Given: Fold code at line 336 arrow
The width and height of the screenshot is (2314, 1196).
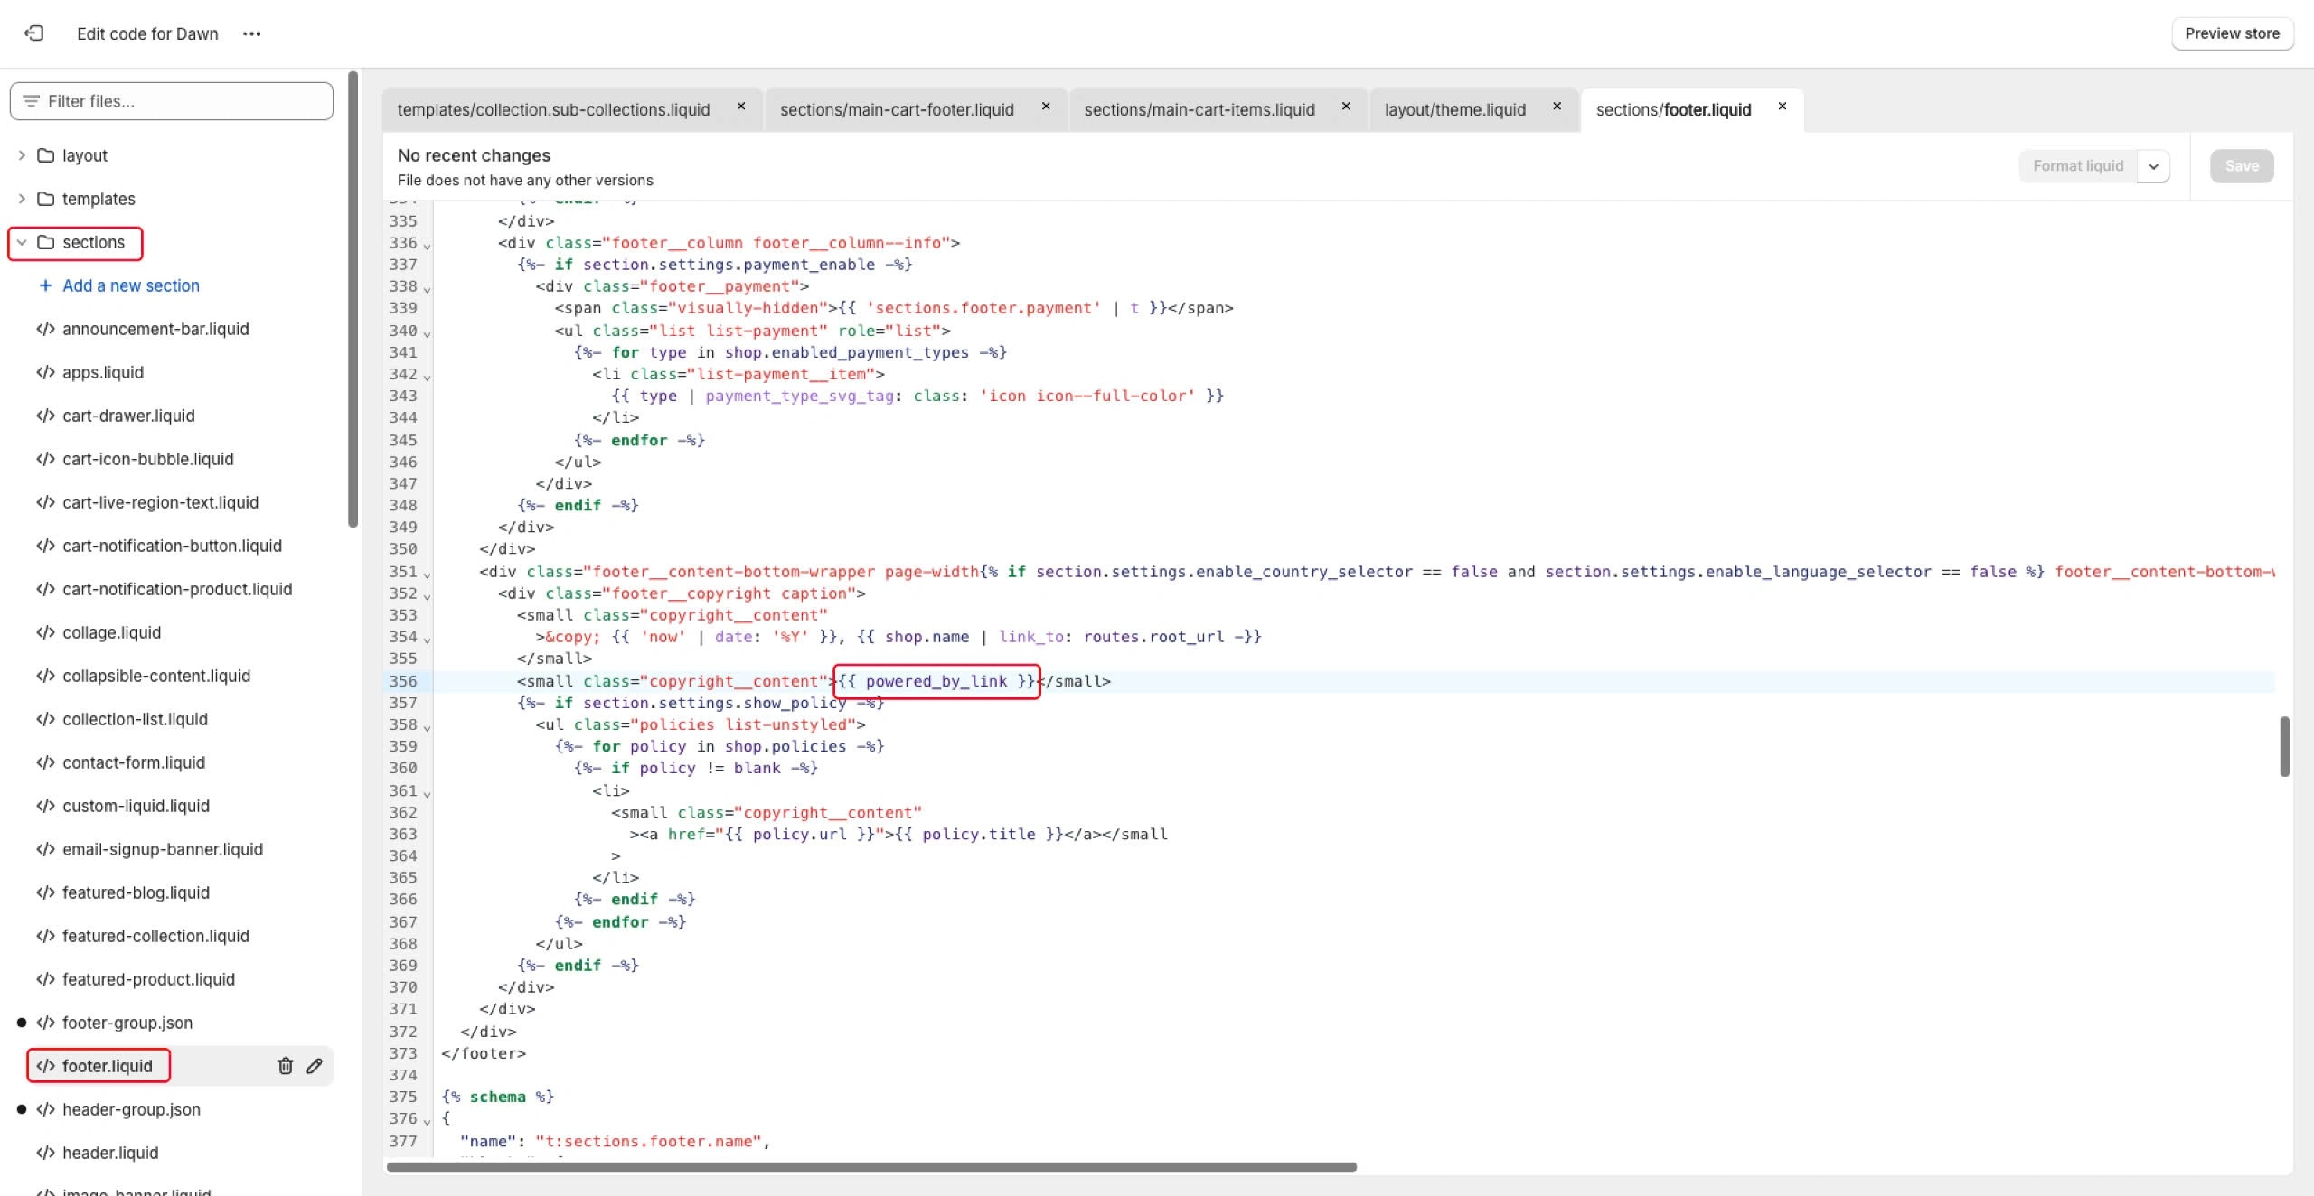Looking at the screenshot, I should coord(427,245).
